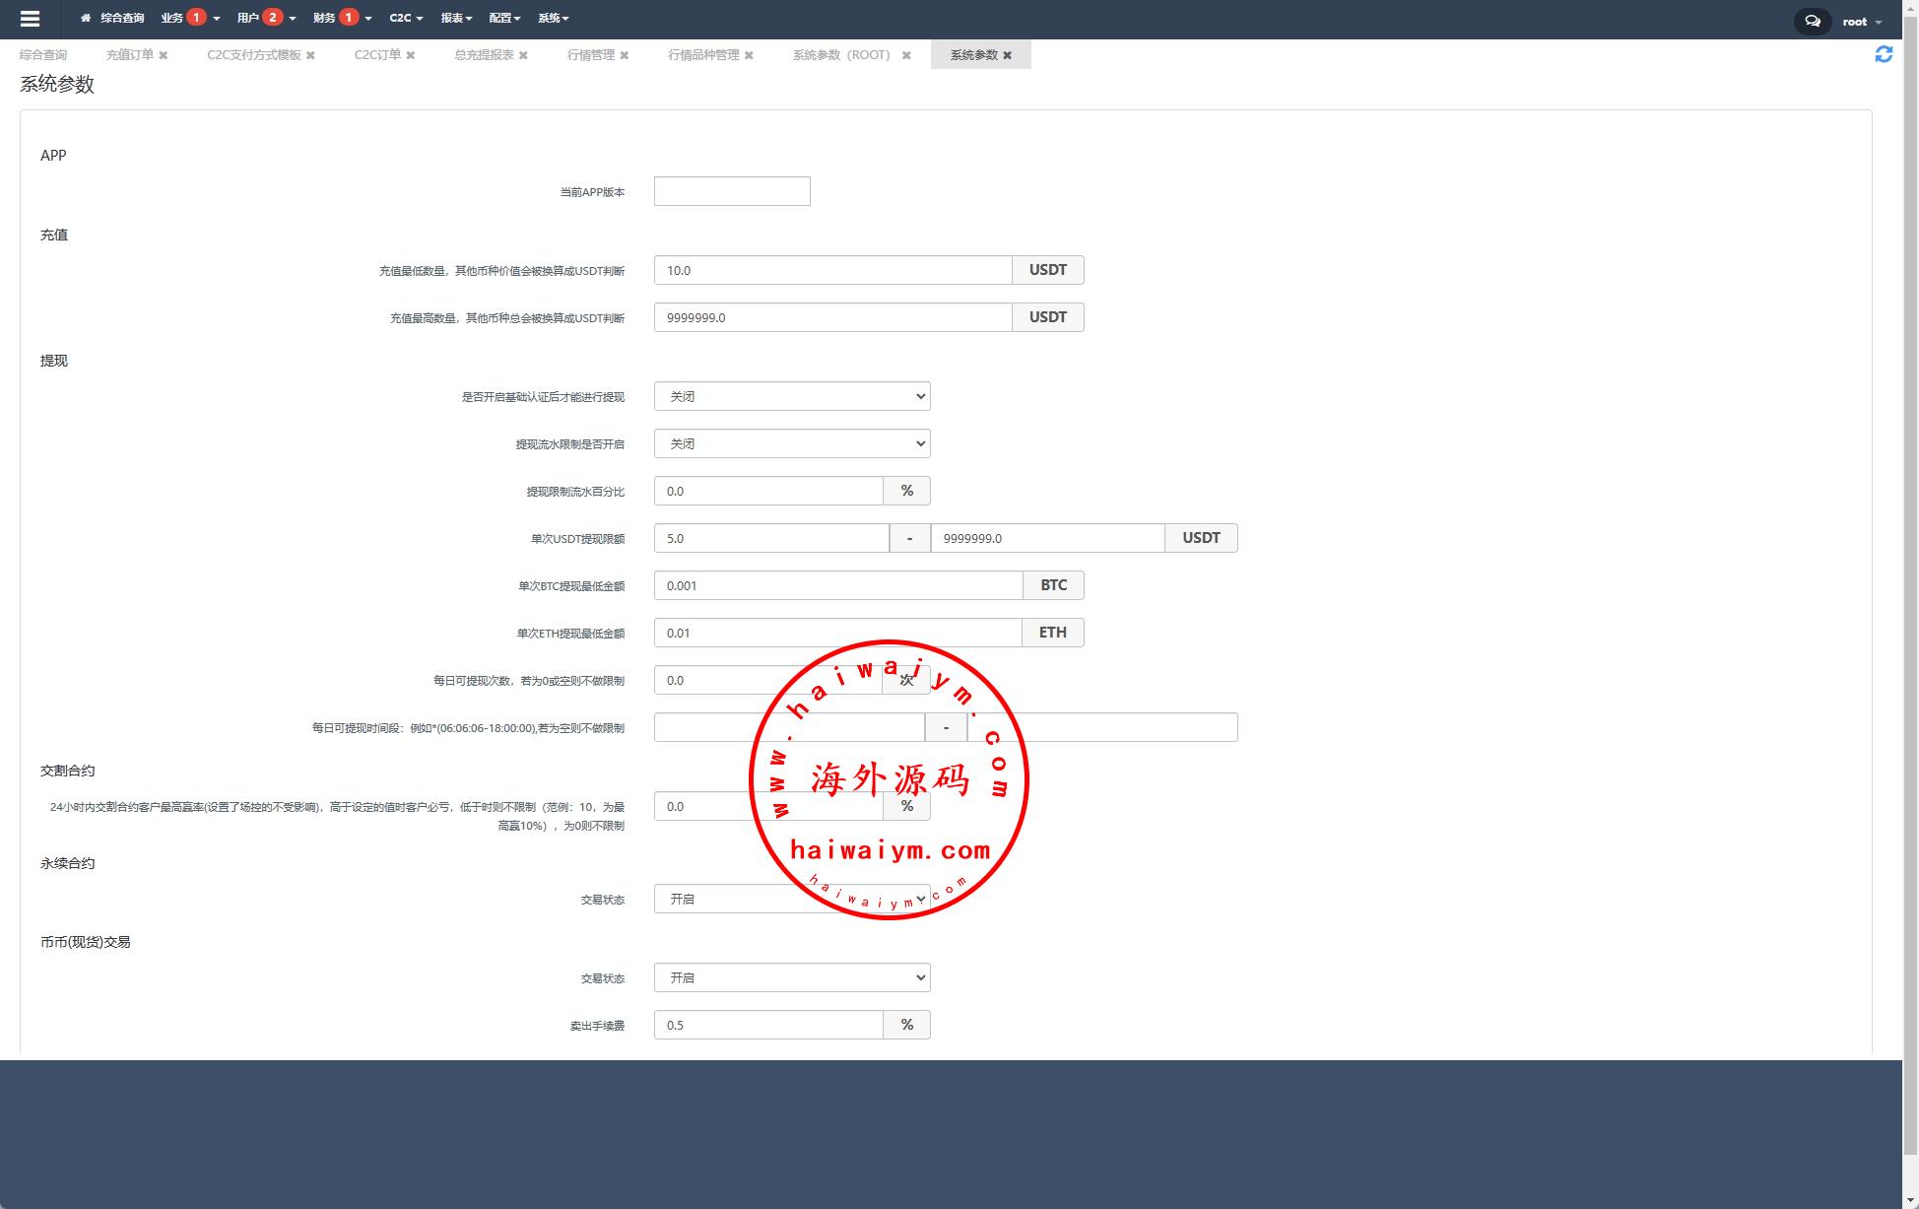Click the 当前APP版本 input field
The image size is (1919, 1209).
pos(732,191)
